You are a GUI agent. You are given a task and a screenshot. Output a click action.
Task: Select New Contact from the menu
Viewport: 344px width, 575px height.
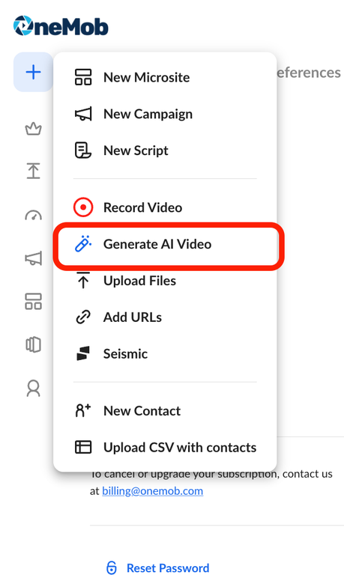tap(165, 411)
